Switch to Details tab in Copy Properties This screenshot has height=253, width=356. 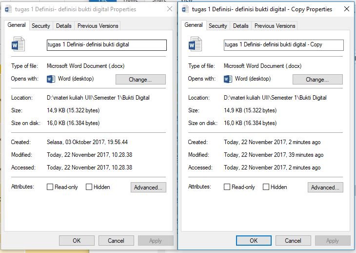click(x=240, y=26)
